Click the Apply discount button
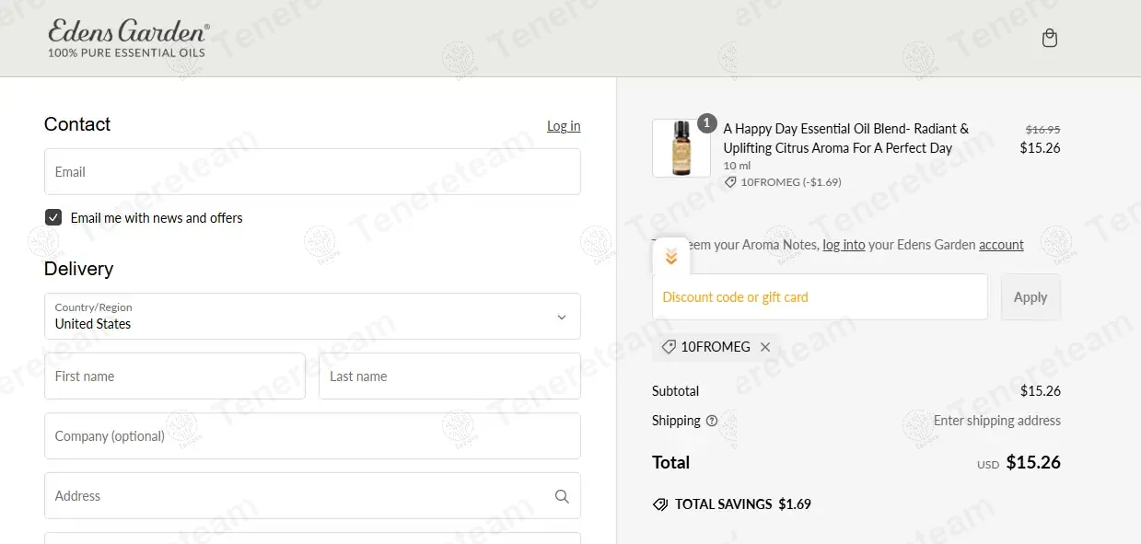 tap(1030, 297)
